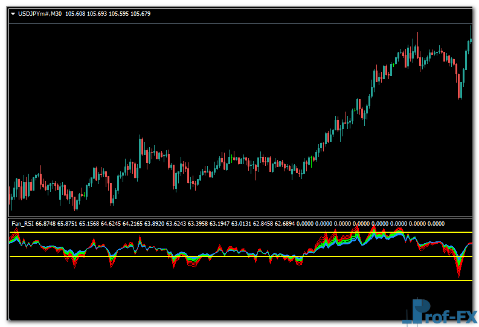Click the dropdown triangle beside USDJPYm#
The width and height of the screenshot is (479, 327).
13,13
